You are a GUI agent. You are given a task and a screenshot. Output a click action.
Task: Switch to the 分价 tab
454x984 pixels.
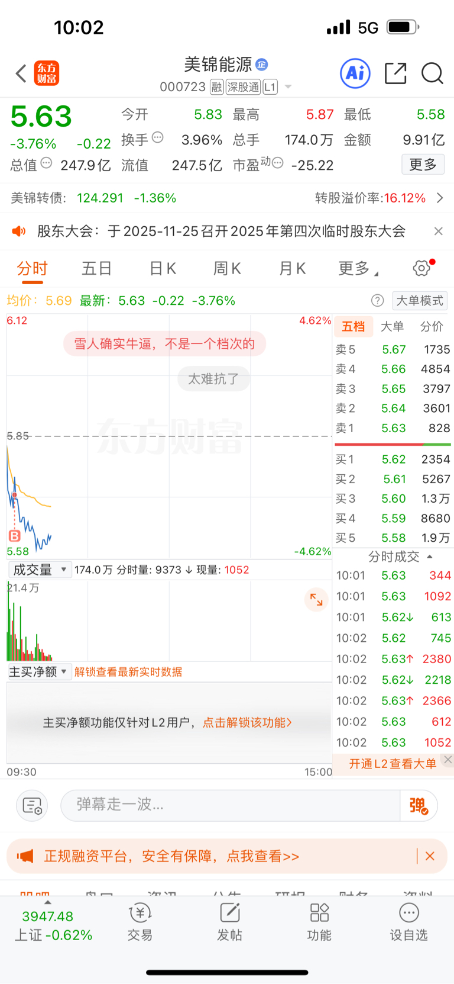coord(432,326)
